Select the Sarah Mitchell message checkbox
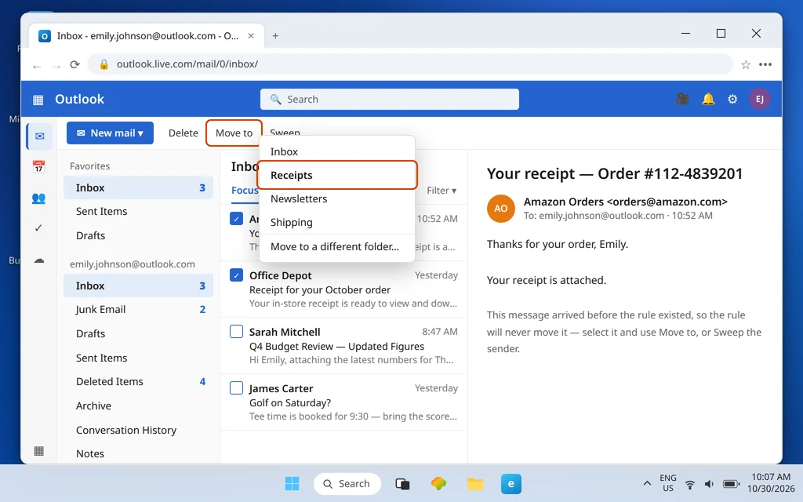803x502 pixels. pyautogui.click(x=236, y=332)
